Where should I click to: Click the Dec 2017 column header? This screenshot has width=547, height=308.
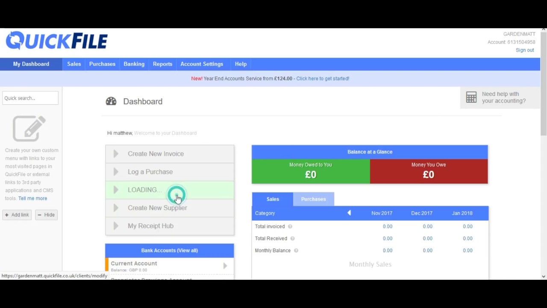[x=422, y=213]
